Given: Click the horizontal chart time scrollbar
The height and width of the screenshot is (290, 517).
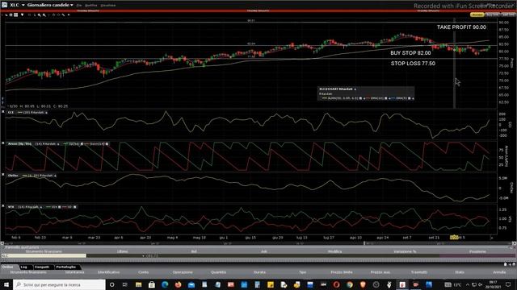Looking at the screenshot, I should click(x=258, y=243).
